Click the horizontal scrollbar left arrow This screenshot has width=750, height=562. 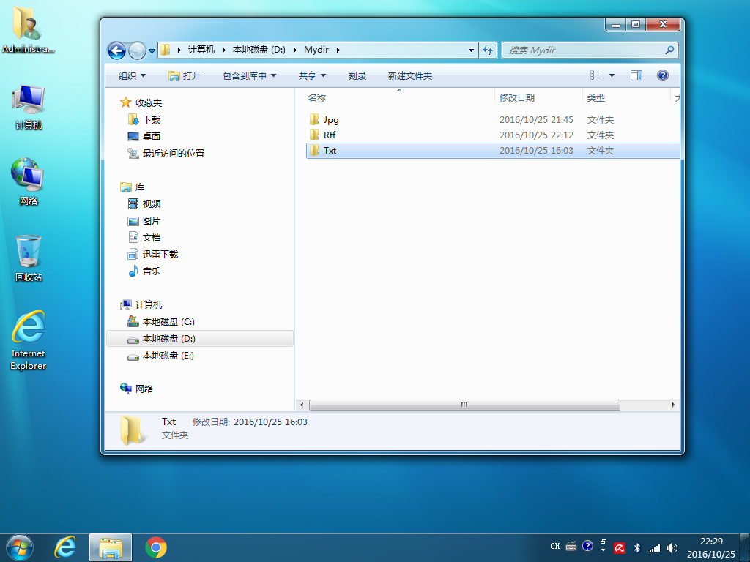[x=301, y=405]
